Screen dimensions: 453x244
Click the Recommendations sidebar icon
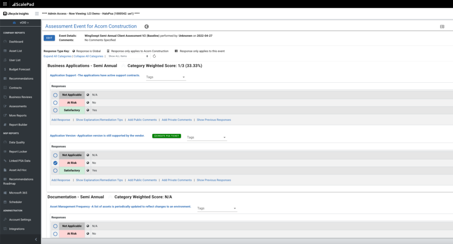tap(5, 79)
